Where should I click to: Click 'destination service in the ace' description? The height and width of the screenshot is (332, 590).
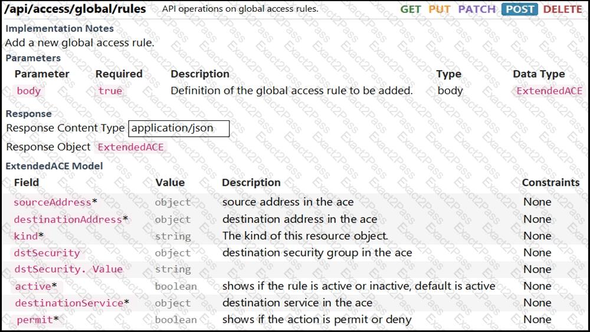pos(297,303)
